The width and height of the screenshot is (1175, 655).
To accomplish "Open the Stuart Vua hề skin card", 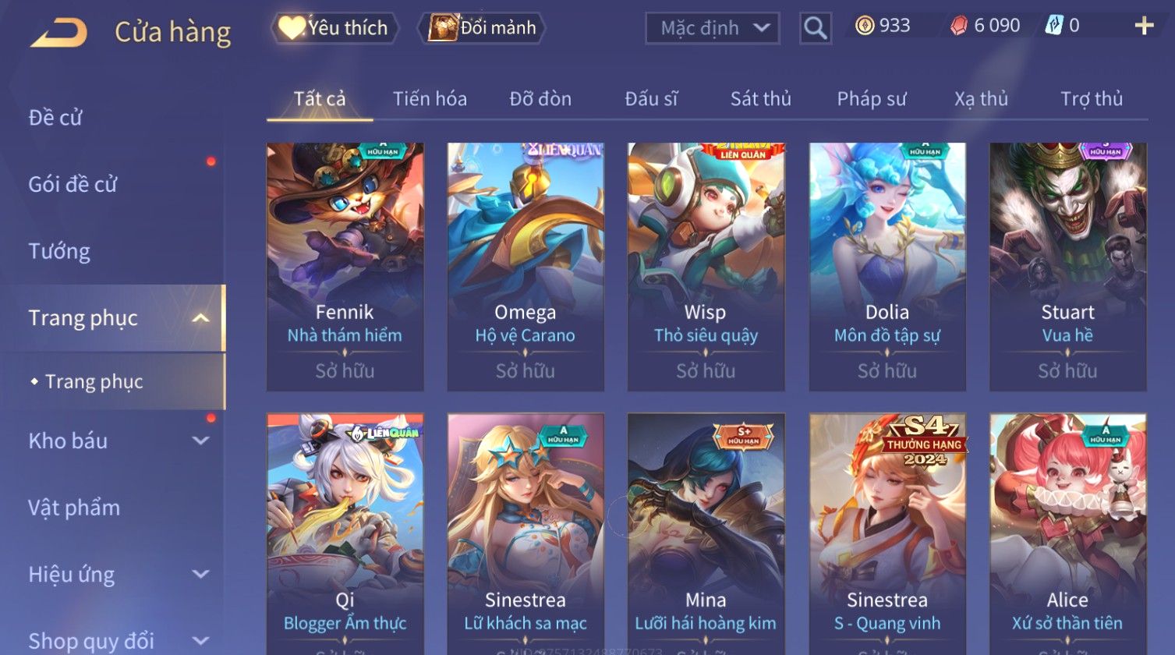I will (x=1067, y=267).
